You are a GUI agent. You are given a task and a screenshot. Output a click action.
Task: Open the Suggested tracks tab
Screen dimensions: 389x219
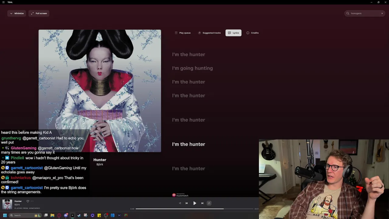point(209,33)
